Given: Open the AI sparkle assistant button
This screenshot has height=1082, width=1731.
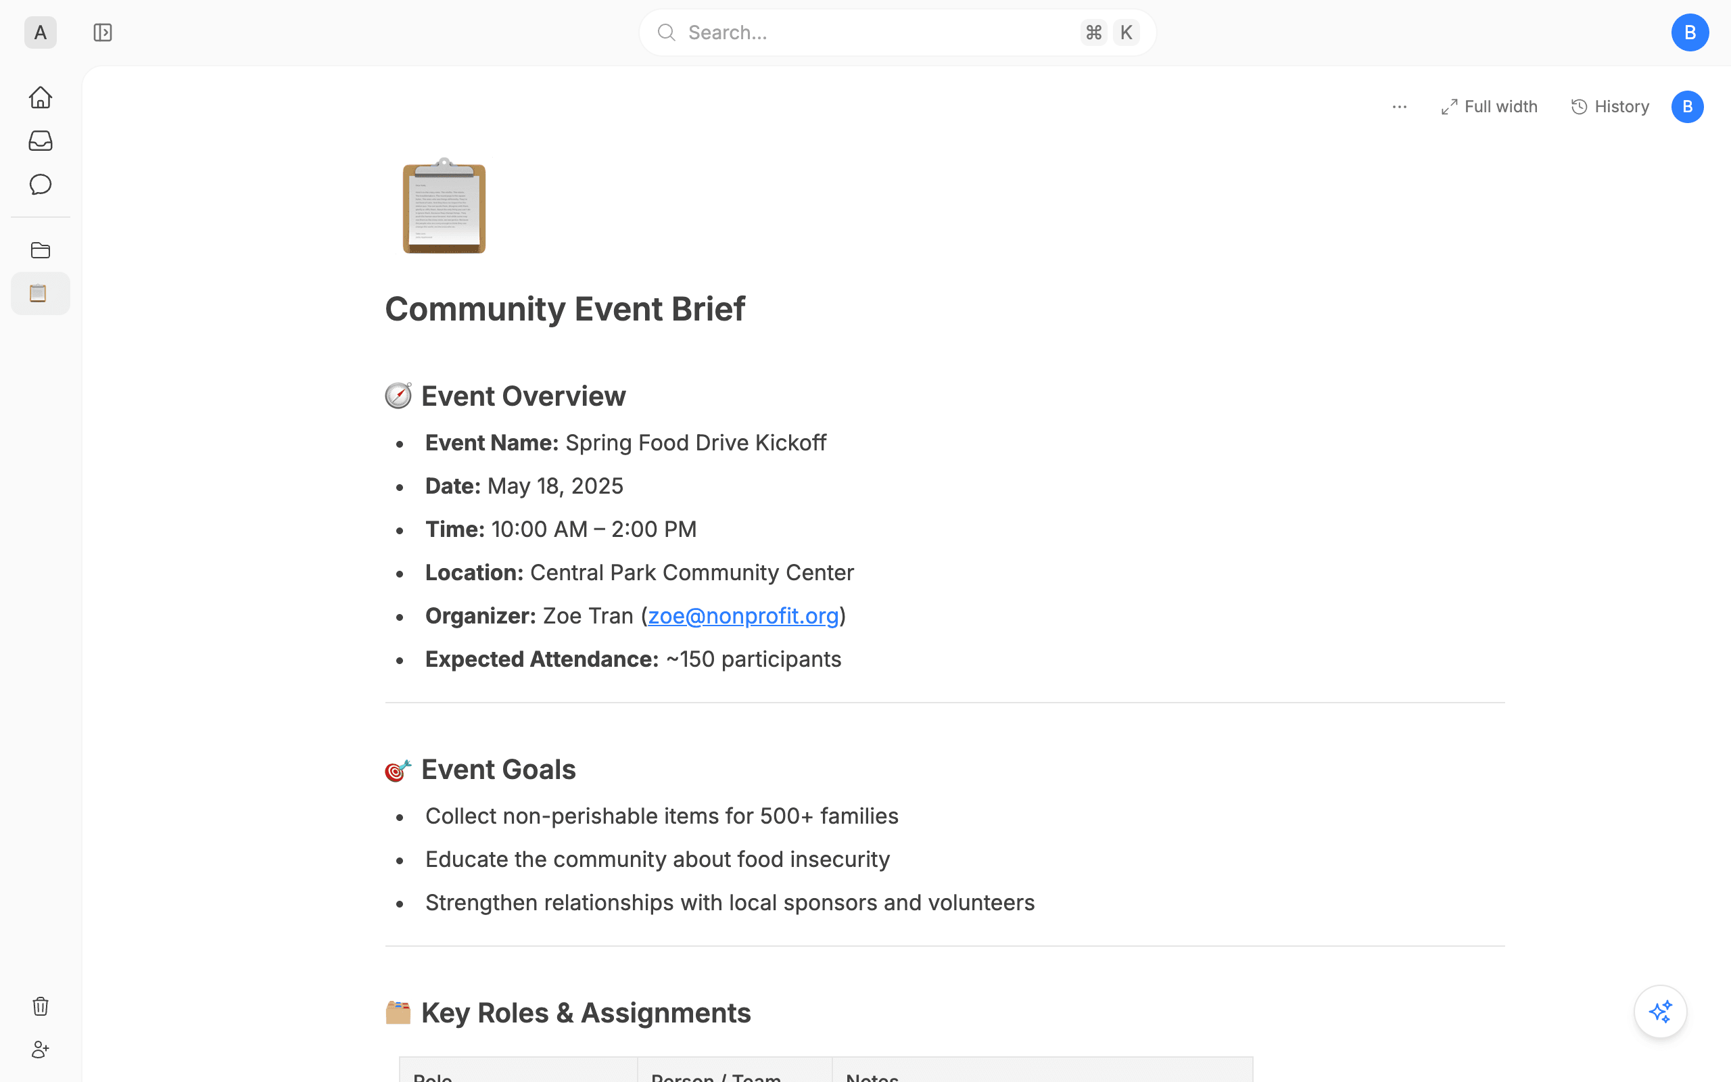Looking at the screenshot, I should [x=1660, y=1012].
